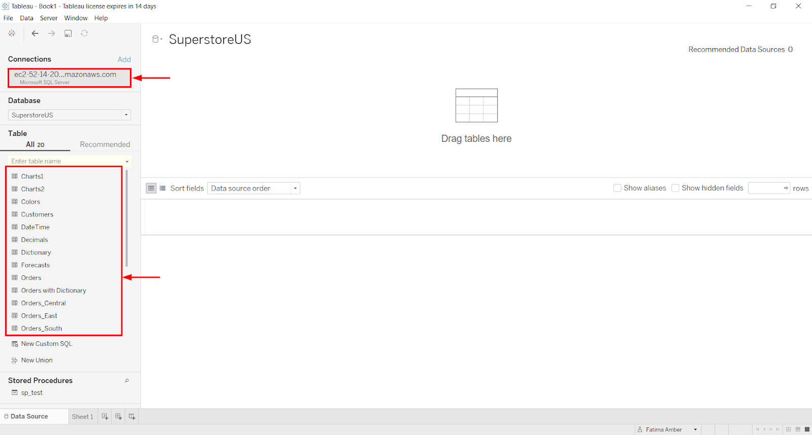Show the sheet sorter view

[x=788, y=429]
